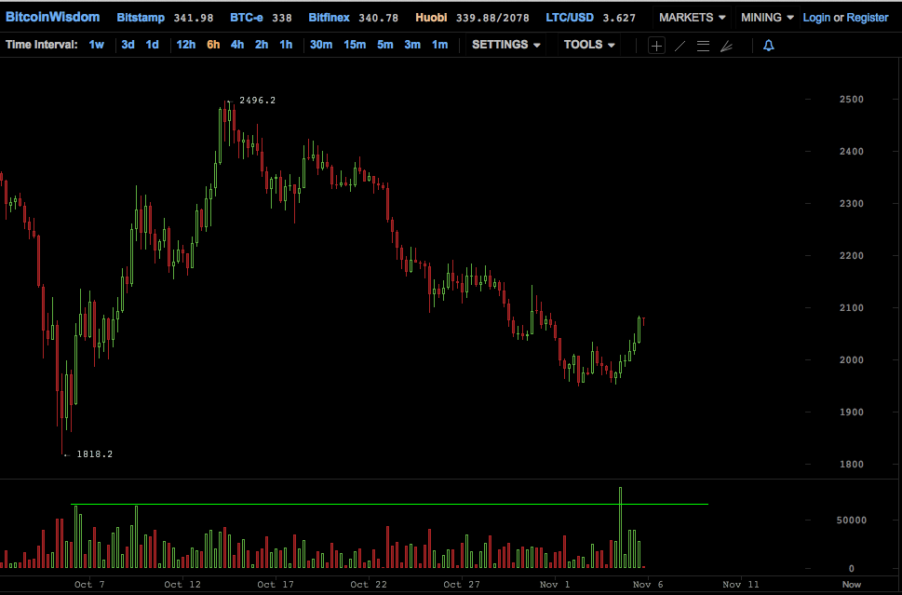Click the Bitstamp price 341.98
The width and height of the screenshot is (902, 595).
tap(194, 18)
